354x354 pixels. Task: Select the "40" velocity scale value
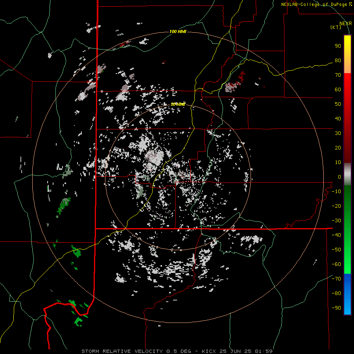point(338,119)
